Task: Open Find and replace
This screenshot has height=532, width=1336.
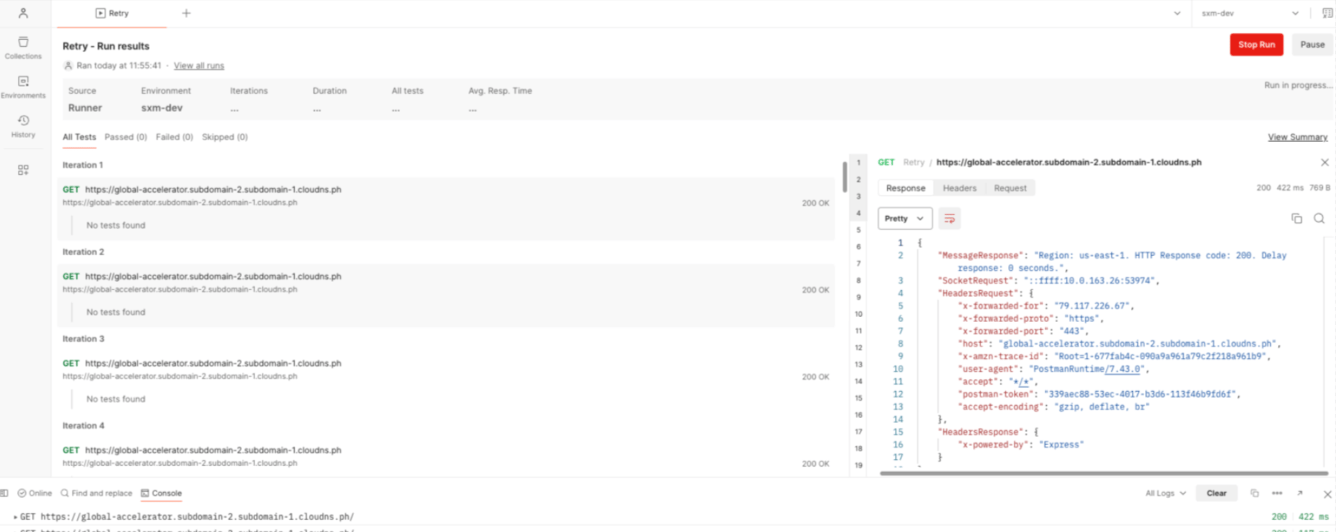Action: click(x=96, y=493)
